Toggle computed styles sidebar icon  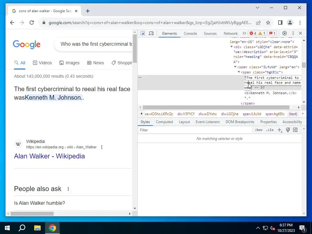(x=295, y=130)
